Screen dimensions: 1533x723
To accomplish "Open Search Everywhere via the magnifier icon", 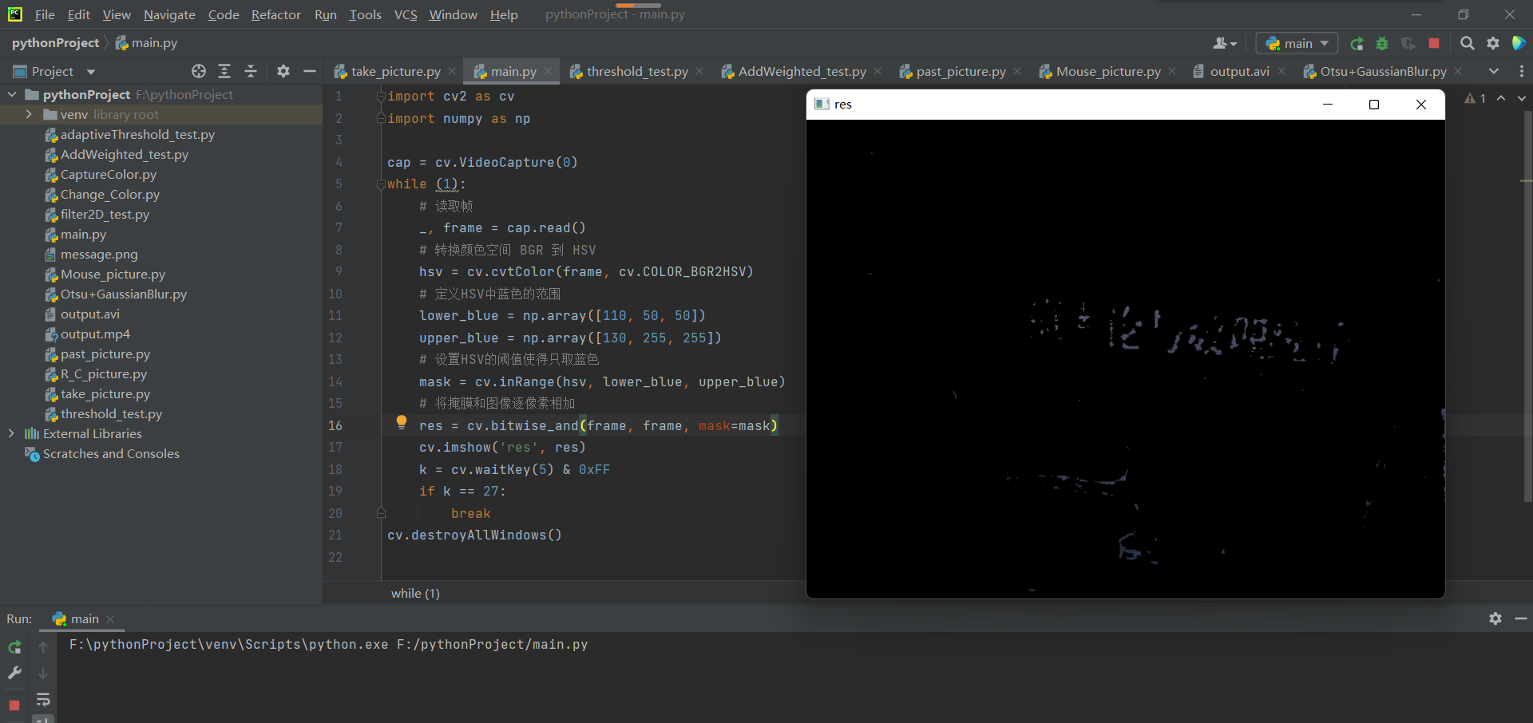I will (1467, 44).
